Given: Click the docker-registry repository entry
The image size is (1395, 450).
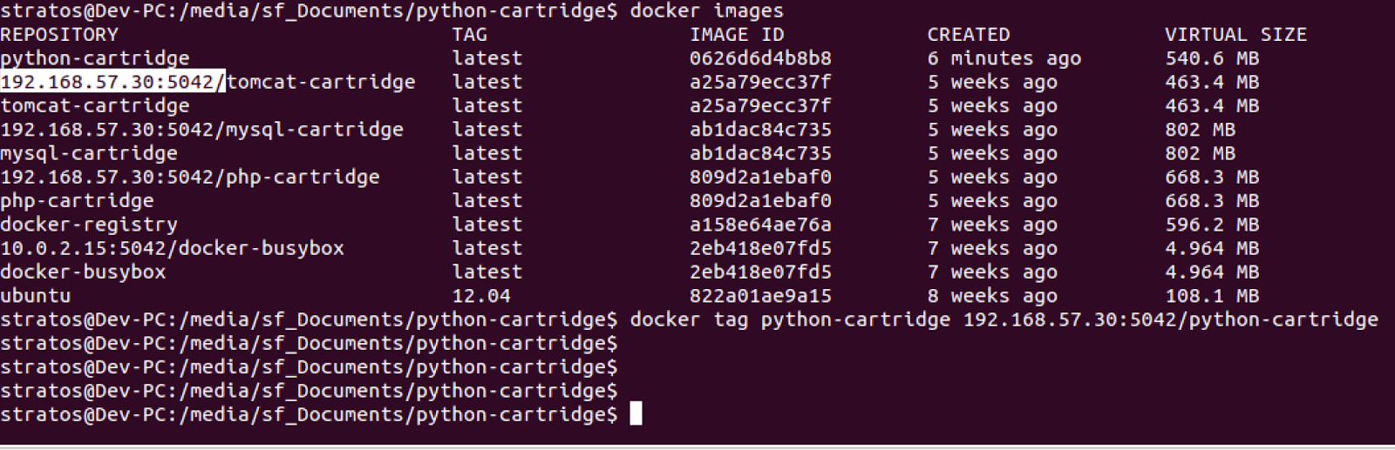Looking at the screenshot, I should coord(89,225).
